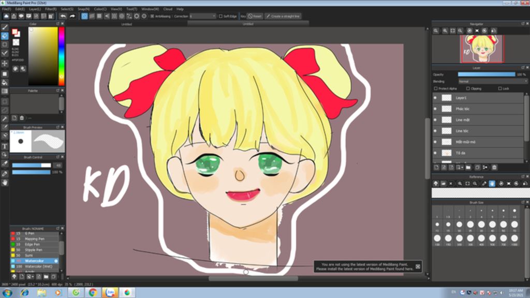Enable the Soft Edge checkbox
The image size is (530, 298).
220,16
